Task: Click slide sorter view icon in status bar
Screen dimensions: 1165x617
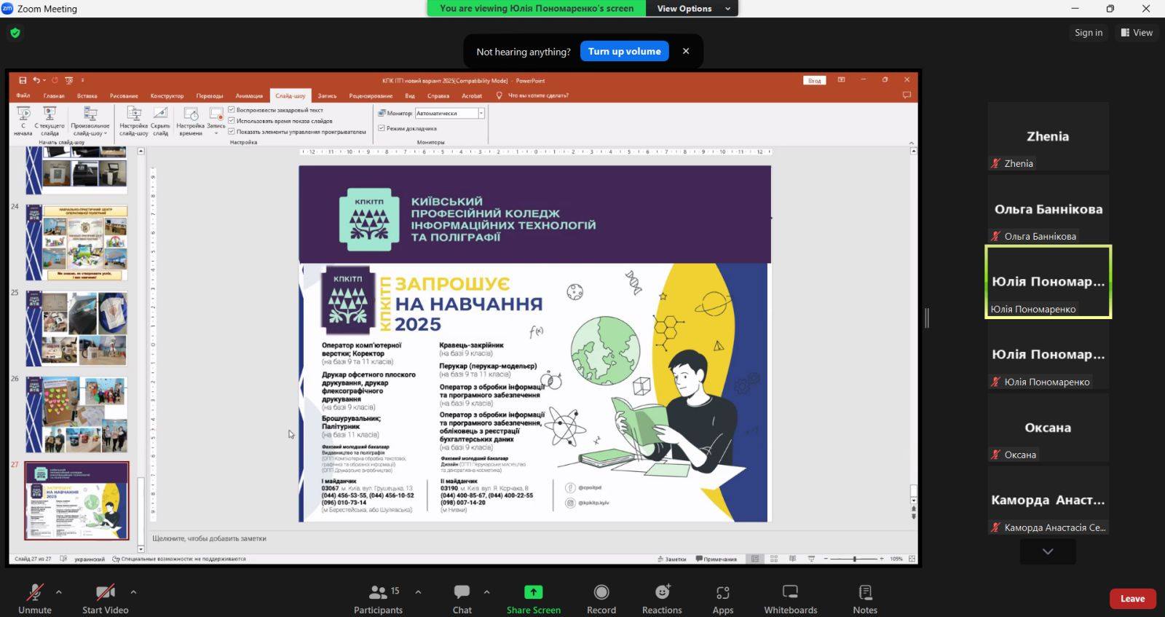Action: (x=774, y=559)
